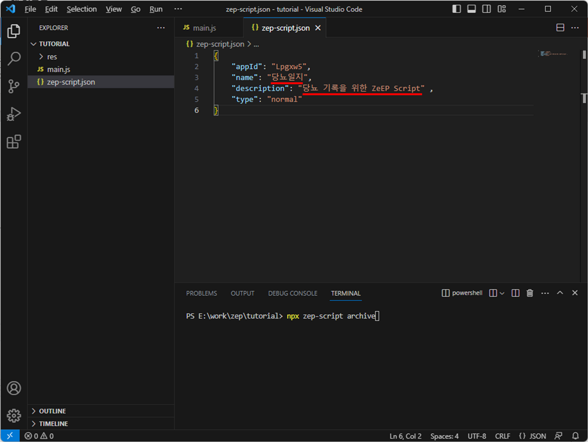The height and width of the screenshot is (442, 588).
Task: Open the Search view in activity bar
Action: coord(14,58)
